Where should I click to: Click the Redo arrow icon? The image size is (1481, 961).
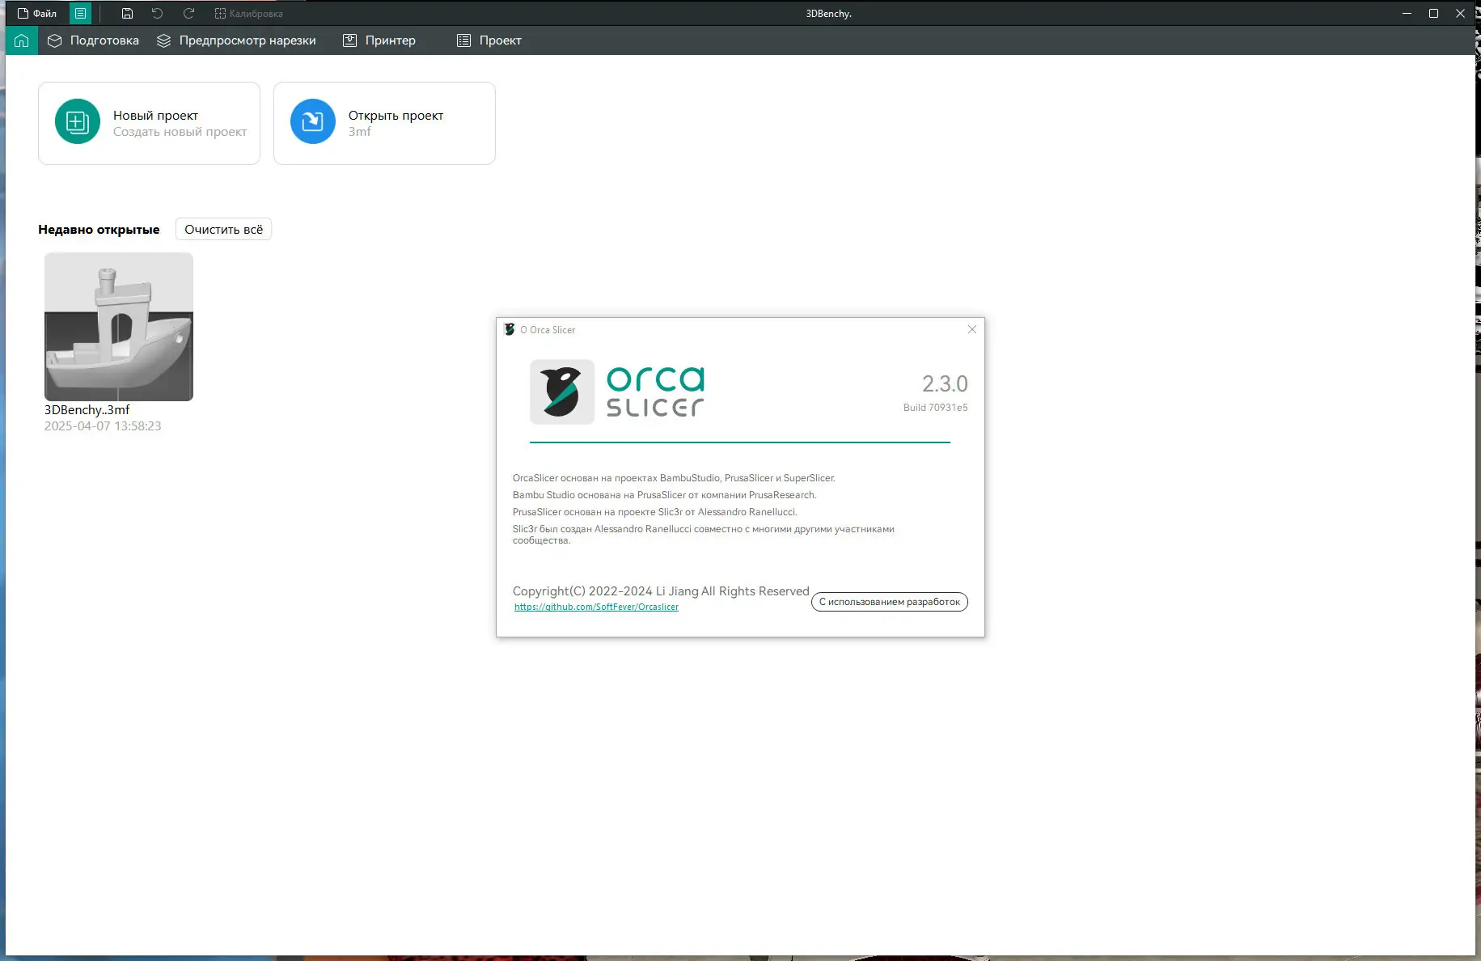pos(188,13)
